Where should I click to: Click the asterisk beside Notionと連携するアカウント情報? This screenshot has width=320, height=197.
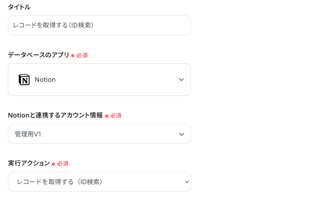click(107, 116)
